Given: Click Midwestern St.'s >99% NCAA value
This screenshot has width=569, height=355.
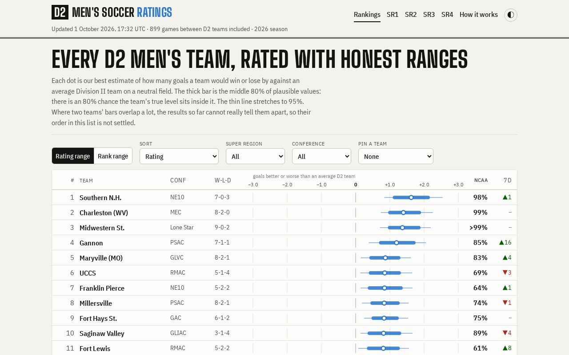Looking at the screenshot, I should [478, 228].
